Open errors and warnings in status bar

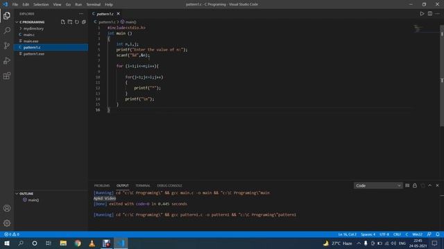pyautogui.click(x=12, y=234)
